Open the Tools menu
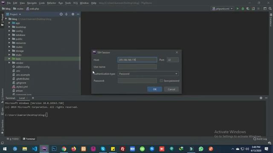The height and width of the screenshot is (153, 273). pos(68,3)
